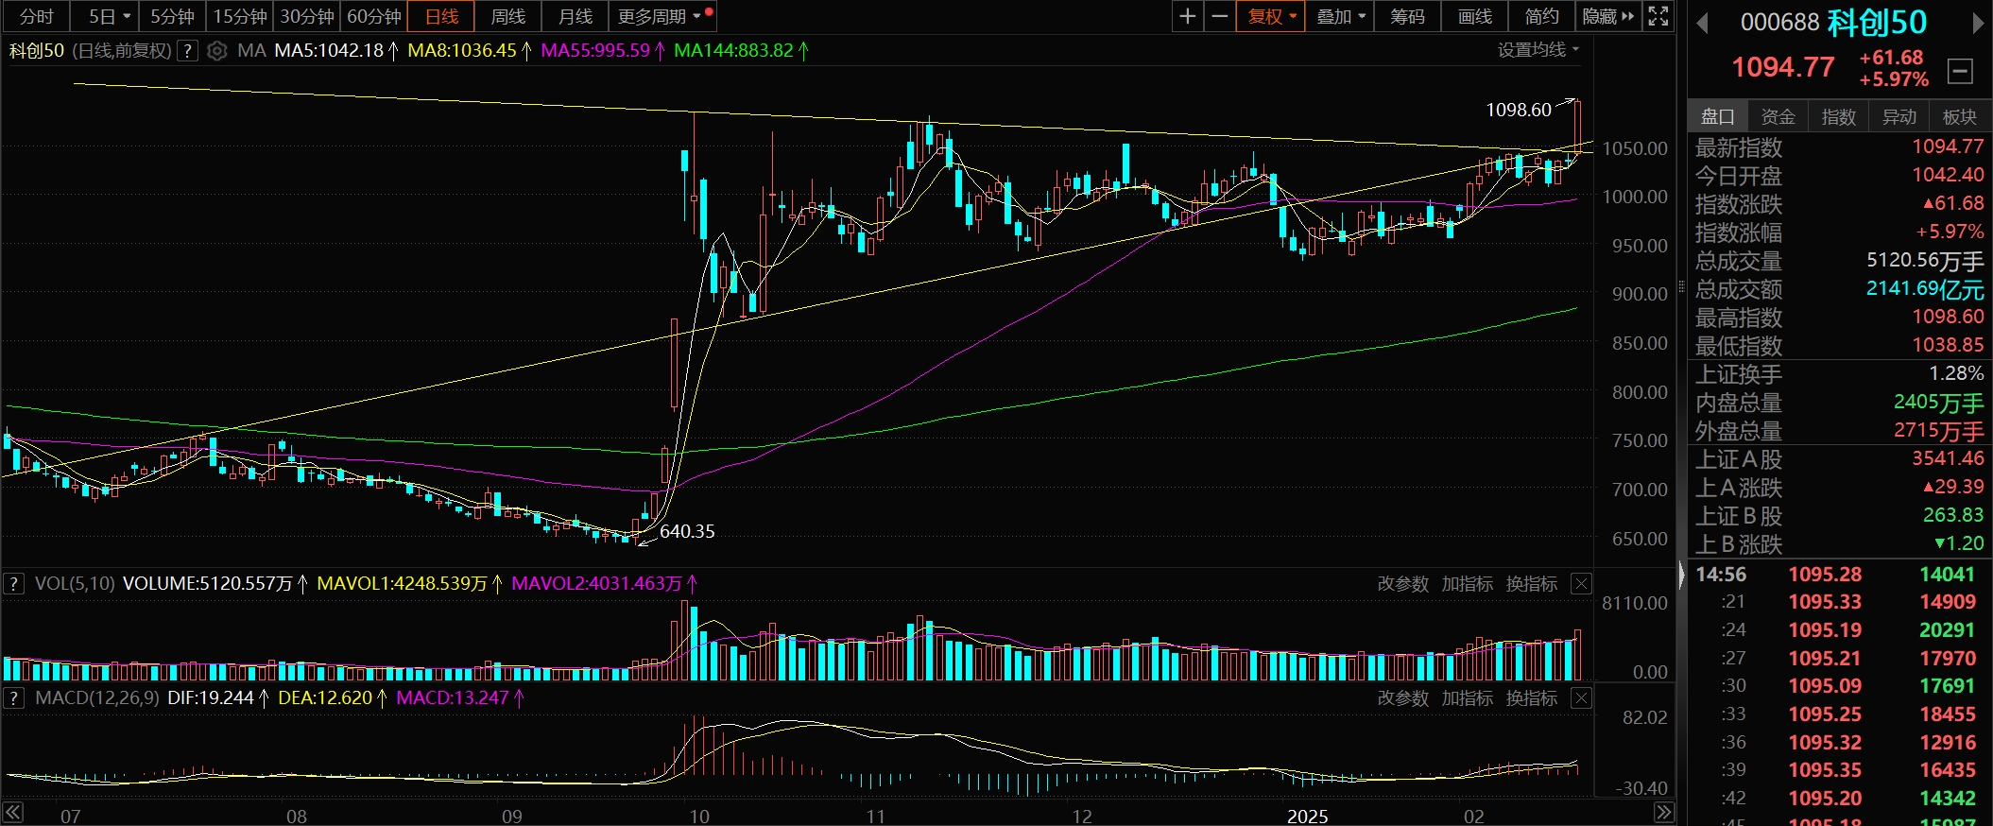Toggle the 简约 simple display mode
The image size is (1993, 826).
tap(1541, 16)
